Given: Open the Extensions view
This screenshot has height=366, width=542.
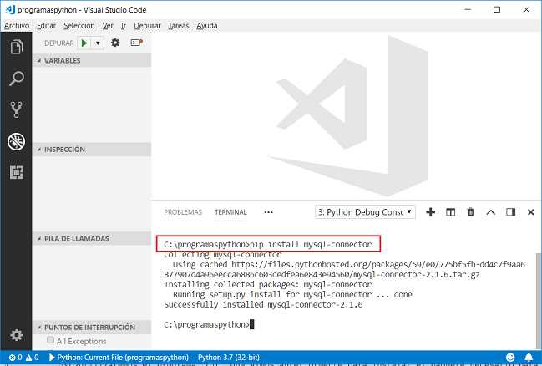Looking at the screenshot, I should (16, 172).
